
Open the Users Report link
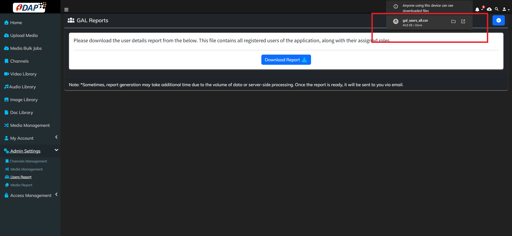pos(21,177)
